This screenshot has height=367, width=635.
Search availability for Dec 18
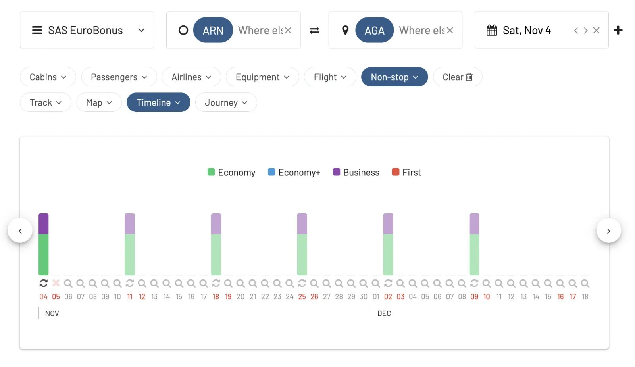[x=585, y=283]
